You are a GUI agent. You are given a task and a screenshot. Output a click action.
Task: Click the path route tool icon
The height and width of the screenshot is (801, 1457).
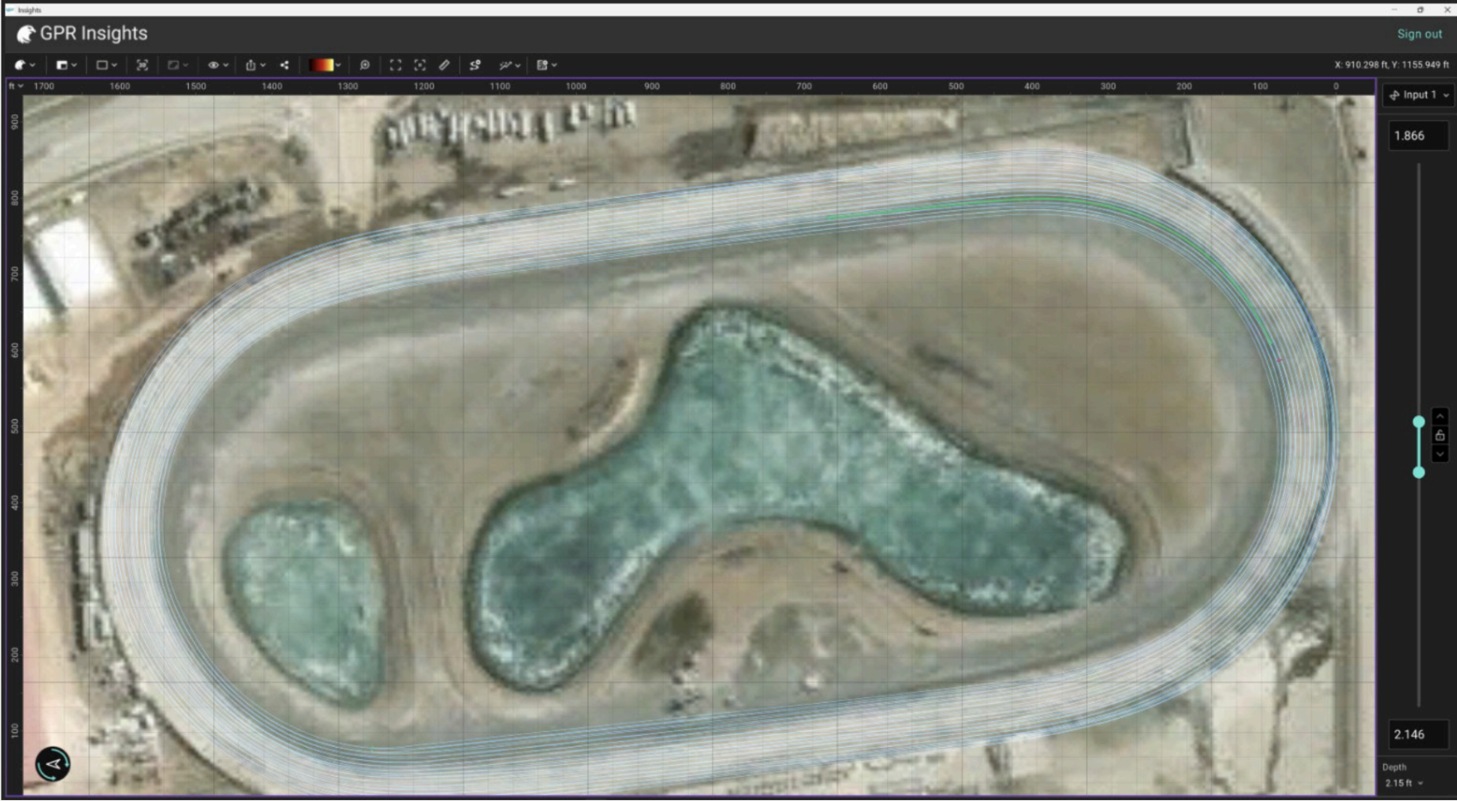click(475, 65)
